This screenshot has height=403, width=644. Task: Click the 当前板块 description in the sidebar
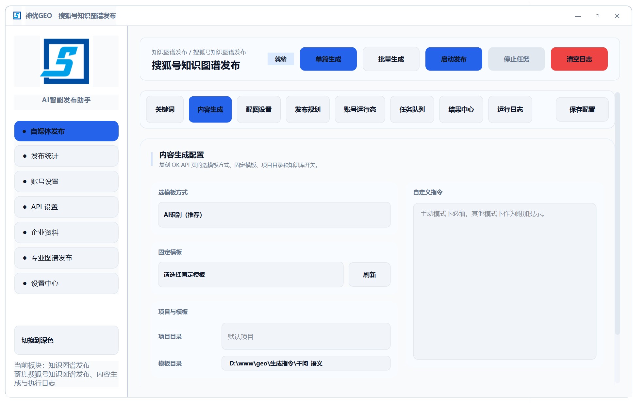pos(66,374)
